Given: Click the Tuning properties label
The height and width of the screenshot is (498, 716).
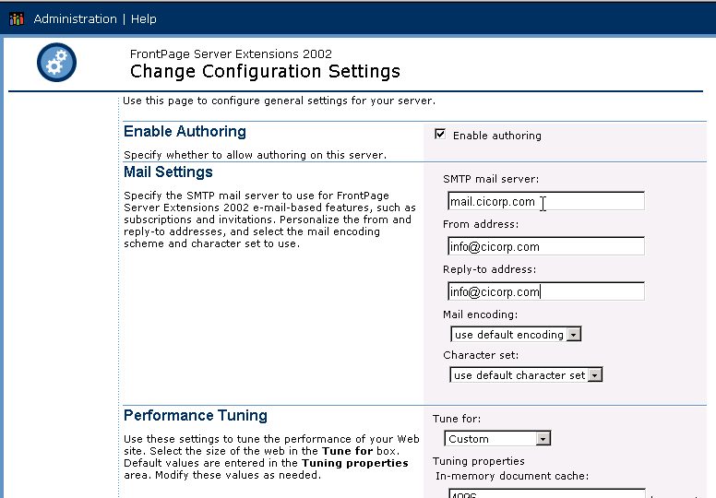Looking at the screenshot, I should pos(479,461).
